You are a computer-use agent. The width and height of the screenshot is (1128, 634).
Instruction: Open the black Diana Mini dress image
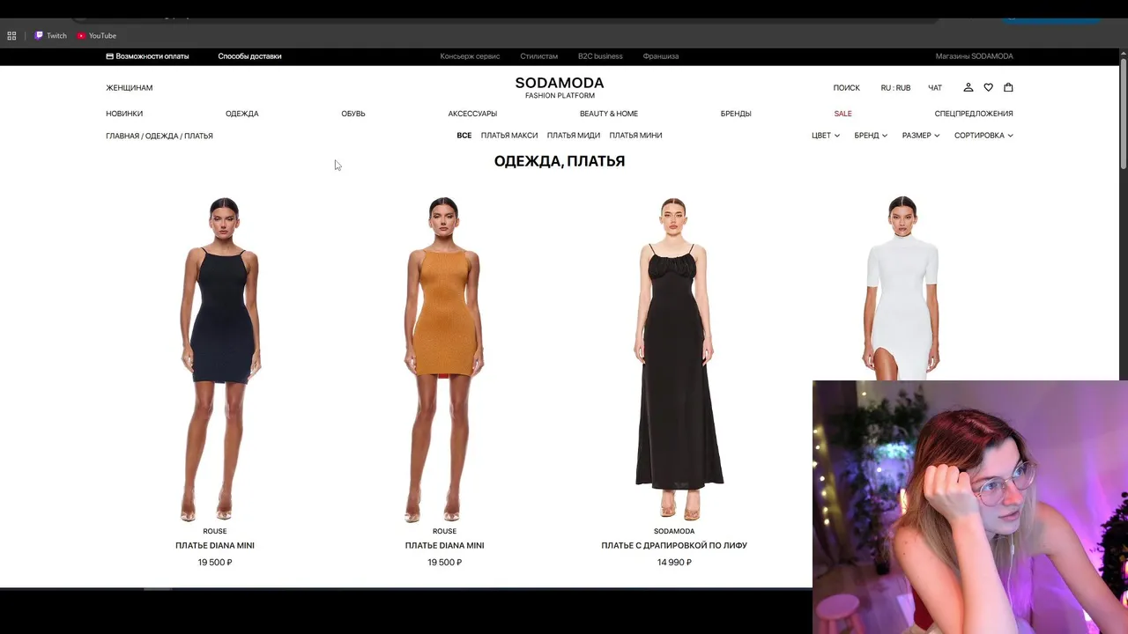point(219,358)
